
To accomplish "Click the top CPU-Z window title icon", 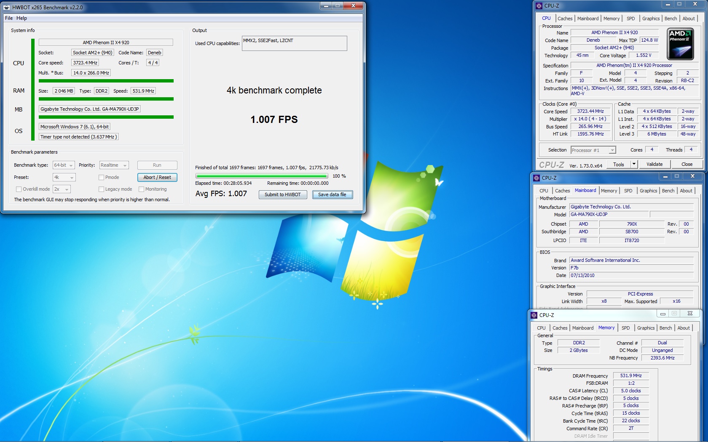I will point(539,6).
